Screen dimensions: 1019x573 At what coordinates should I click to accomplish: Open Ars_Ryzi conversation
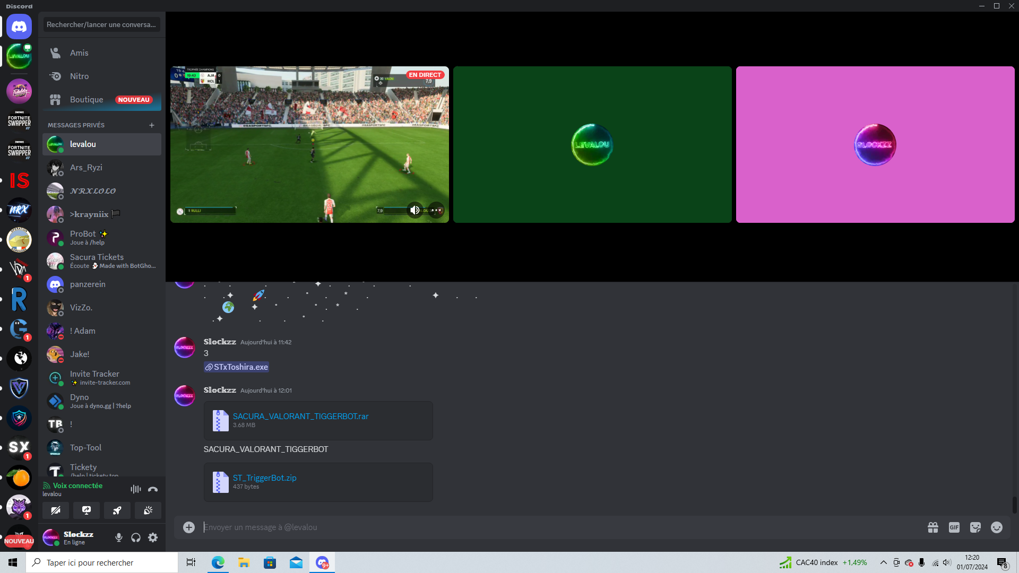[x=102, y=168]
